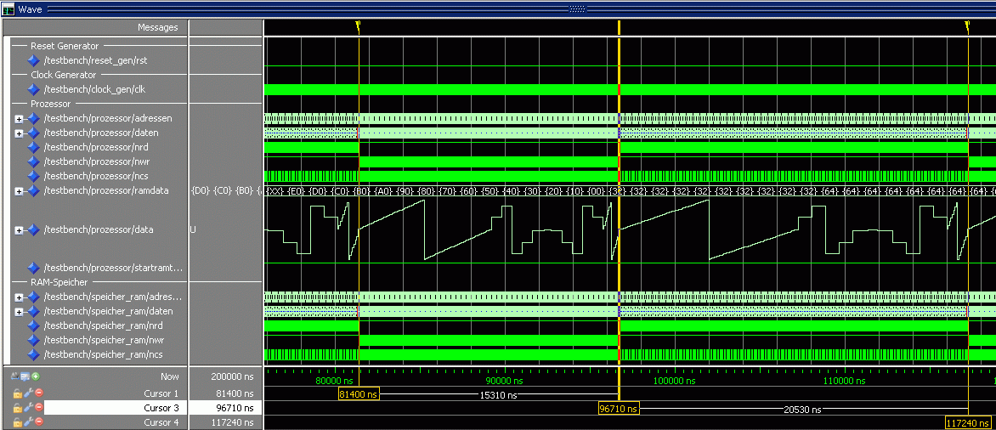Click the edit grid and timeline icon

25,376
